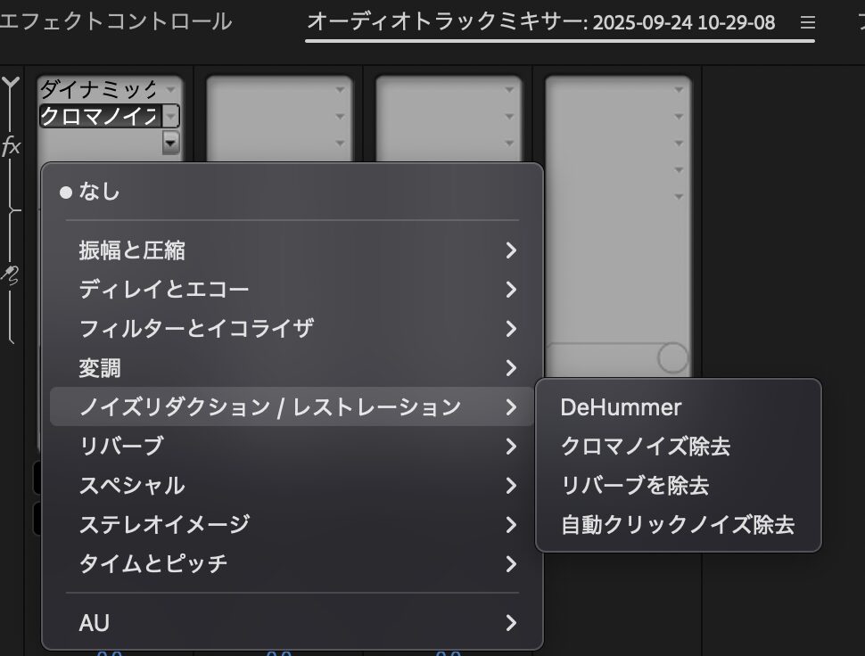Screen dimensions: 865x656
Task: Click the round knob in fourth track
Action: [672, 357]
